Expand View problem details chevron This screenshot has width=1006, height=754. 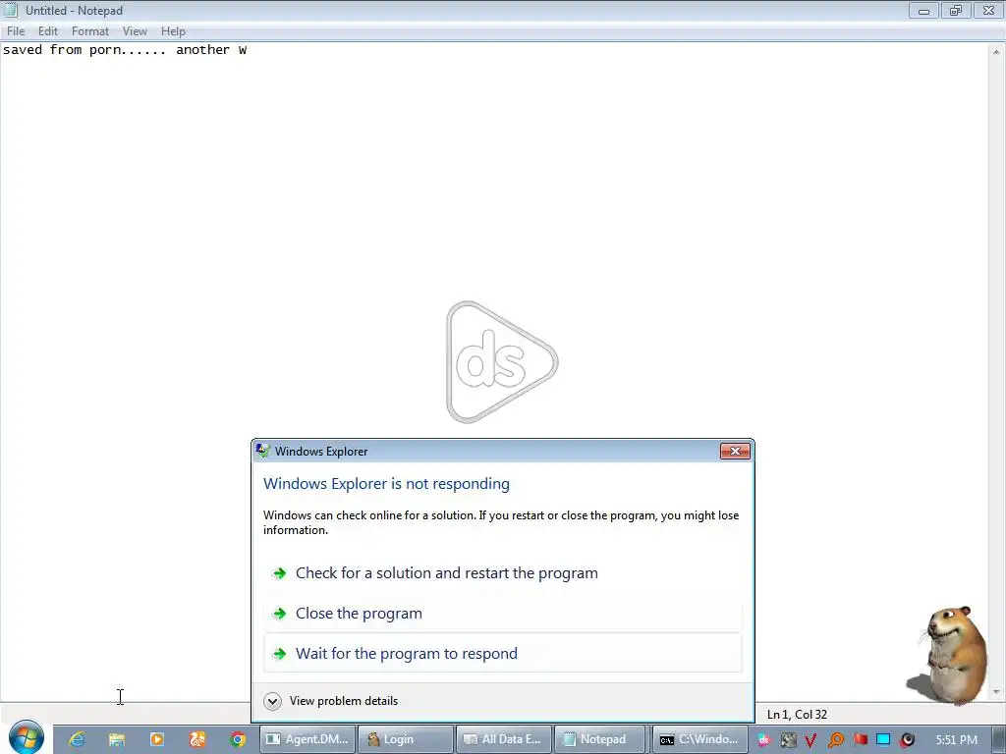(x=273, y=701)
